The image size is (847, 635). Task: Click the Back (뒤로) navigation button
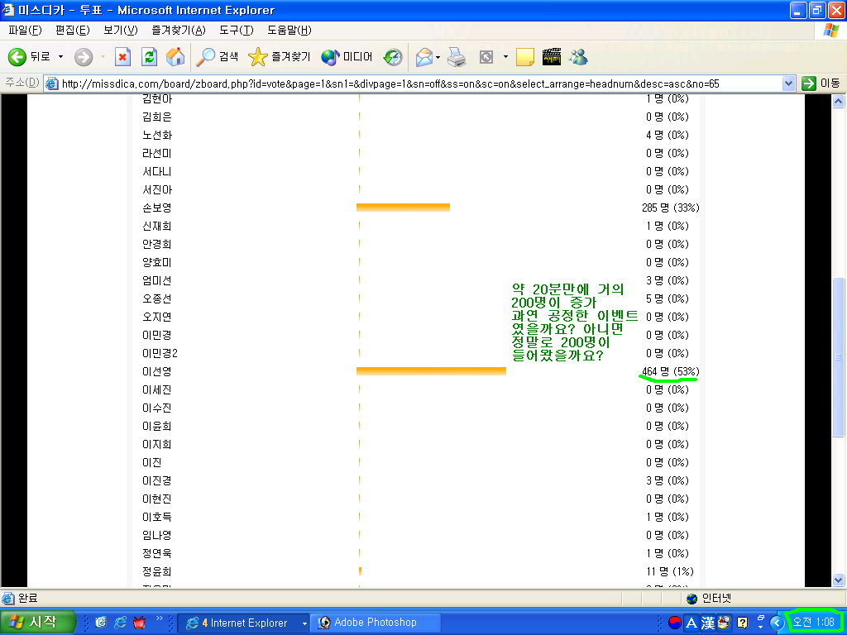pos(28,57)
